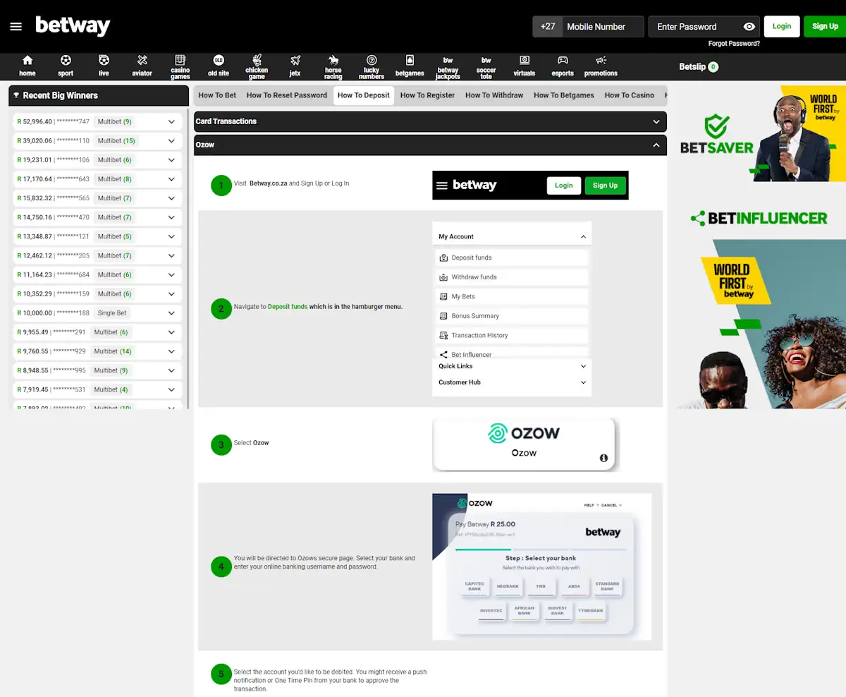View the Esports section

point(562,66)
